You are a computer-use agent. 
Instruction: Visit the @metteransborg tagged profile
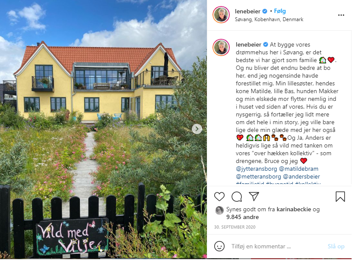pos(258,177)
